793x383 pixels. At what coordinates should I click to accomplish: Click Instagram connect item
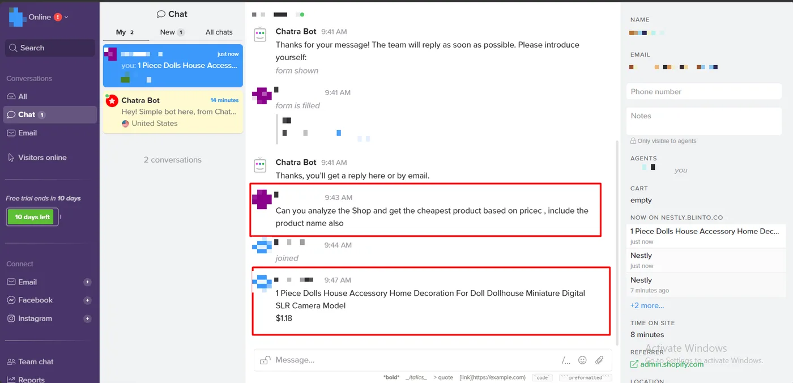click(35, 318)
